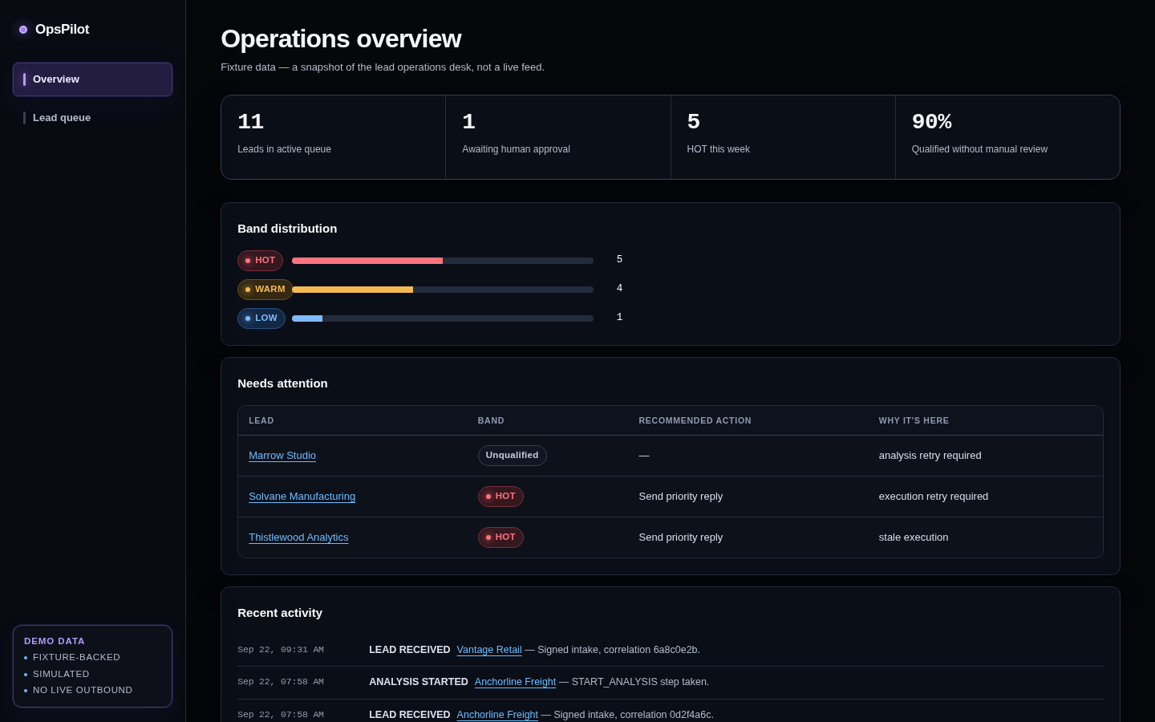The image size is (1155, 722).
Task: Click 'analysis retry required' cell
Action: click(x=930, y=456)
